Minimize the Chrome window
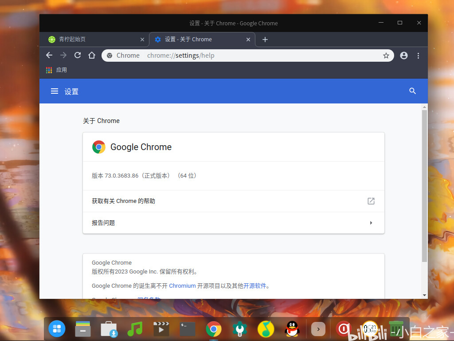 tap(381, 23)
